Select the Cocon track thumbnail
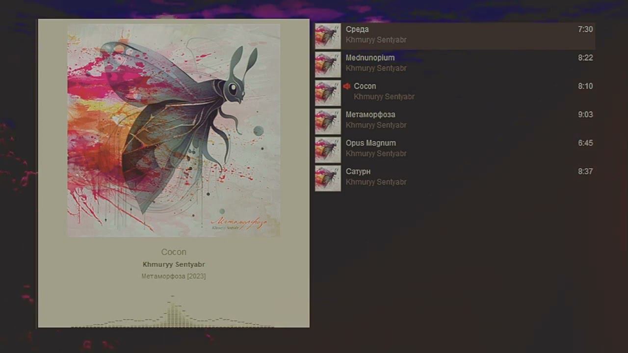Image resolution: width=628 pixels, height=353 pixels. coord(328,93)
